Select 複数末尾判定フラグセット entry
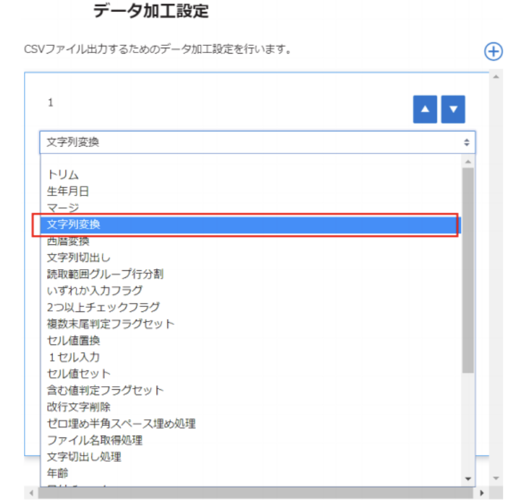The height and width of the screenshot is (504, 512). pos(111,324)
